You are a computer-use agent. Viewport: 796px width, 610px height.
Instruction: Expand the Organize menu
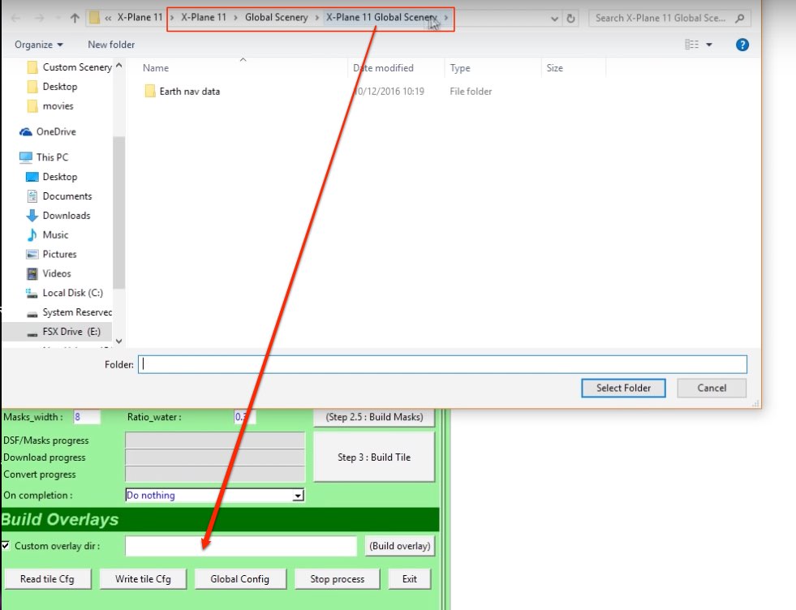click(x=38, y=45)
